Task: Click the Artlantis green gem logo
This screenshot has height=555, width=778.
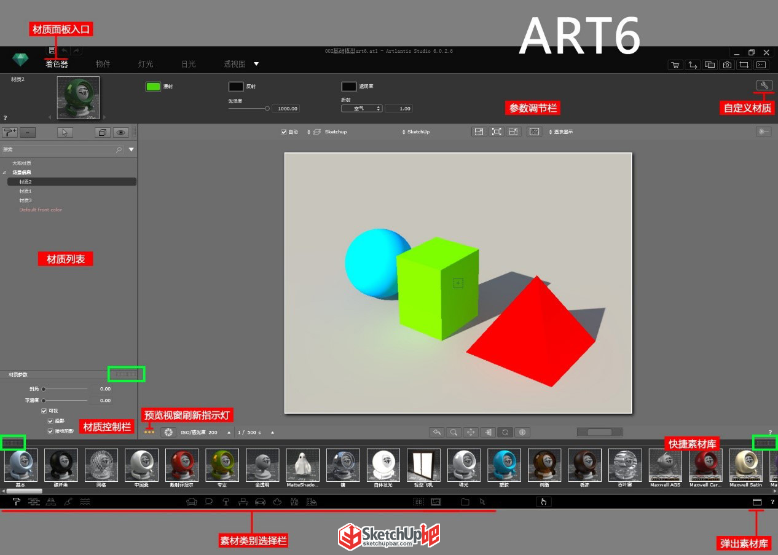Action: (20, 60)
